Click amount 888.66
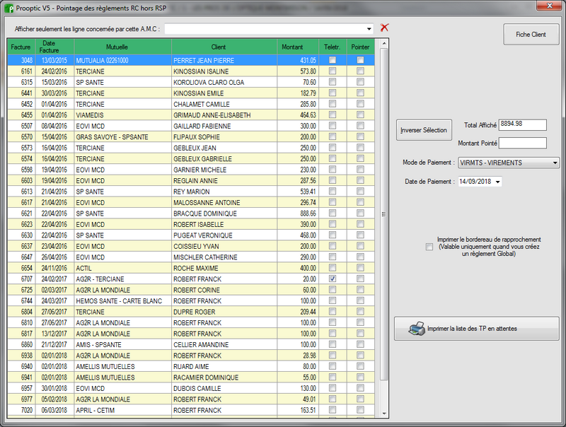The image size is (566, 427). click(x=308, y=213)
